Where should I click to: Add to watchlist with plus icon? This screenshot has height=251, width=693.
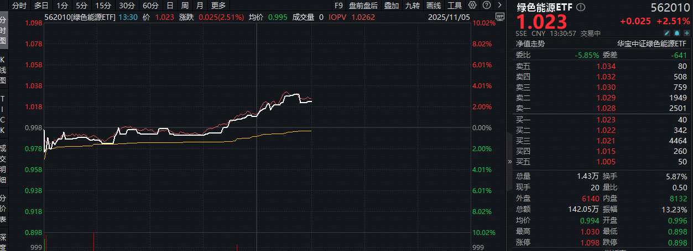(x=687, y=33)
